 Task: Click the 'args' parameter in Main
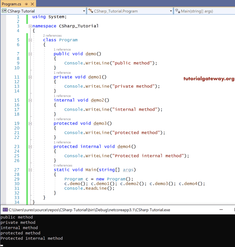pyautogui.click(x=128, y=170)
